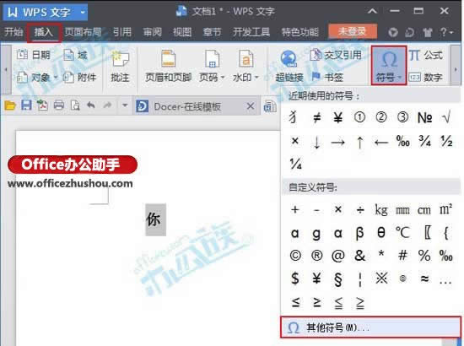The width and height of the screenshot is (464, 346).
Task: Insert the copyright © symbol
Action: [x=295, y=256]
